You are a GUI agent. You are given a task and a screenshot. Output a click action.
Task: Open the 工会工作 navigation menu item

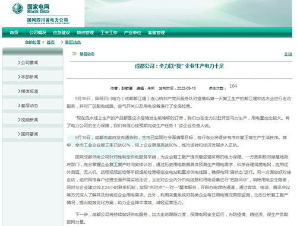[x=109, y=33]
